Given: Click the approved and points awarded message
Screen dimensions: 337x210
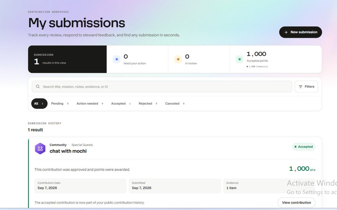Looking at the screenshot, I should pos(82,169).
